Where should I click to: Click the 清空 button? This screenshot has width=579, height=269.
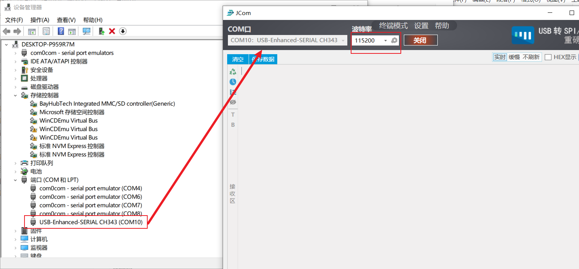(x=238, y=59)
